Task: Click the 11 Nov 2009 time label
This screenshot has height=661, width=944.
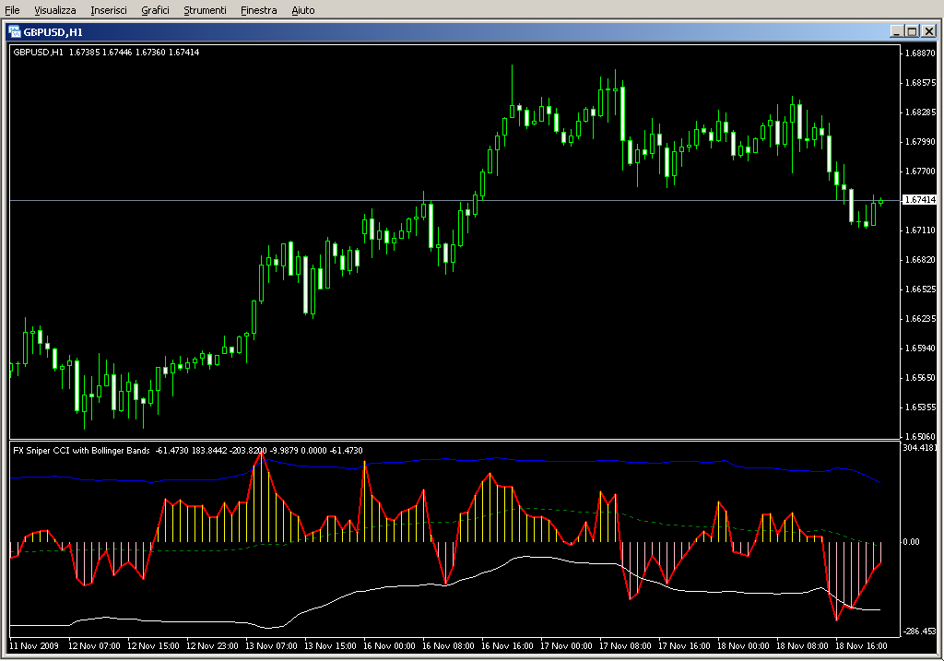Action: 34,646
